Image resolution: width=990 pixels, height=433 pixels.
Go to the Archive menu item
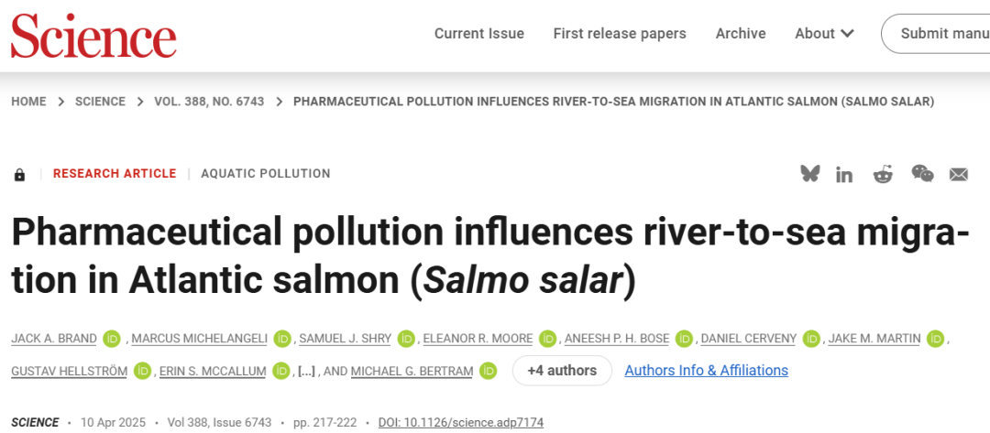[741, 33]
